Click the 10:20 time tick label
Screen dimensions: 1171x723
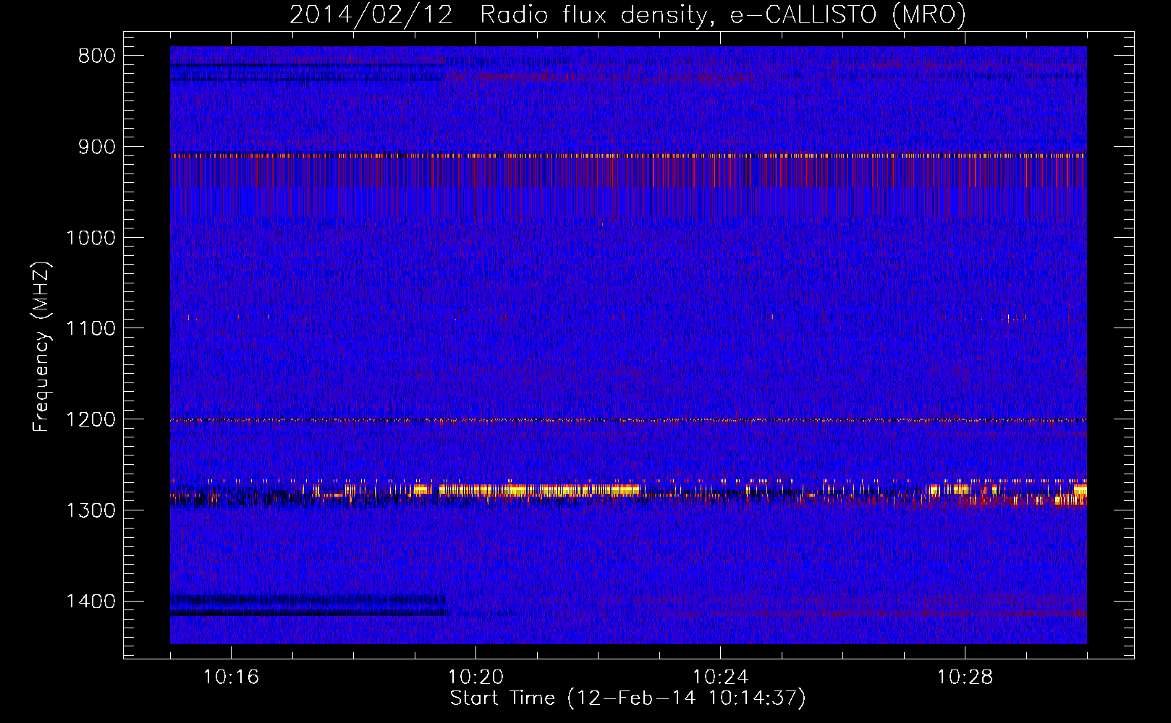(475, 677)
